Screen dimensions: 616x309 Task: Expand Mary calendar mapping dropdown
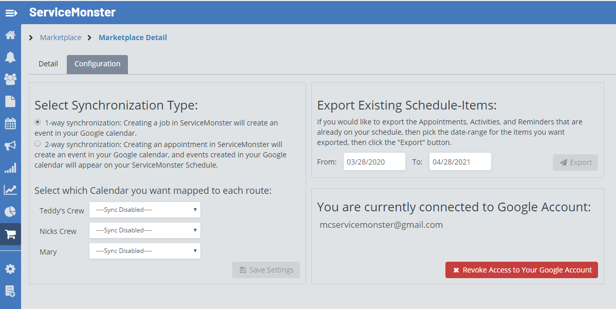(145, 251)
